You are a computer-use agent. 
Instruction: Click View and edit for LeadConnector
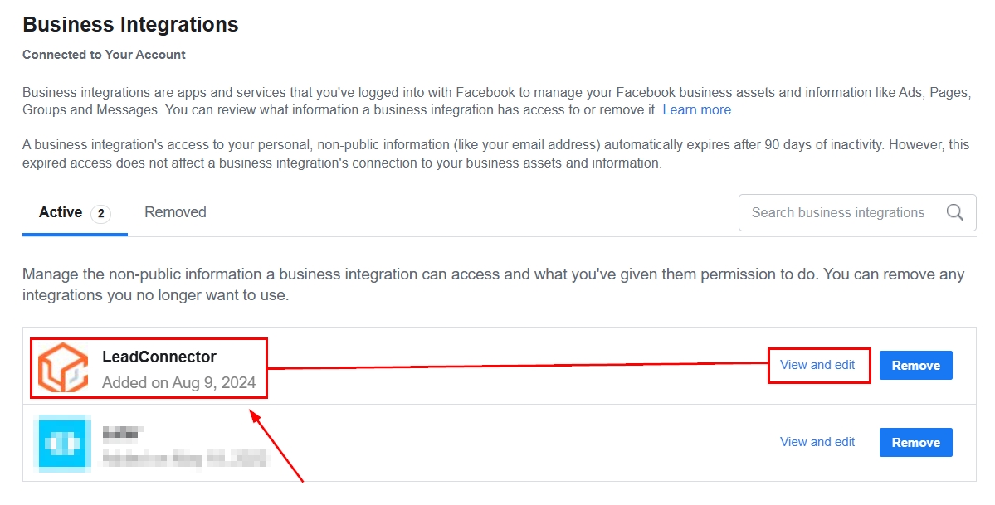(x=817, y=365)
